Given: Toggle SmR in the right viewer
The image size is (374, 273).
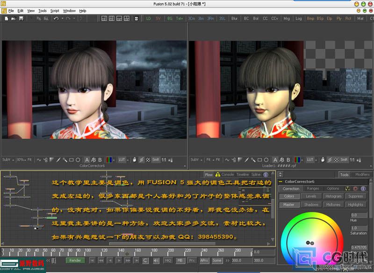Looking at the screenshot, I should (344, 160).
